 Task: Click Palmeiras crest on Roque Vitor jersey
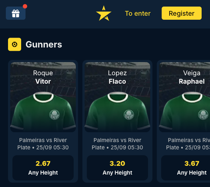pos(55,115)
